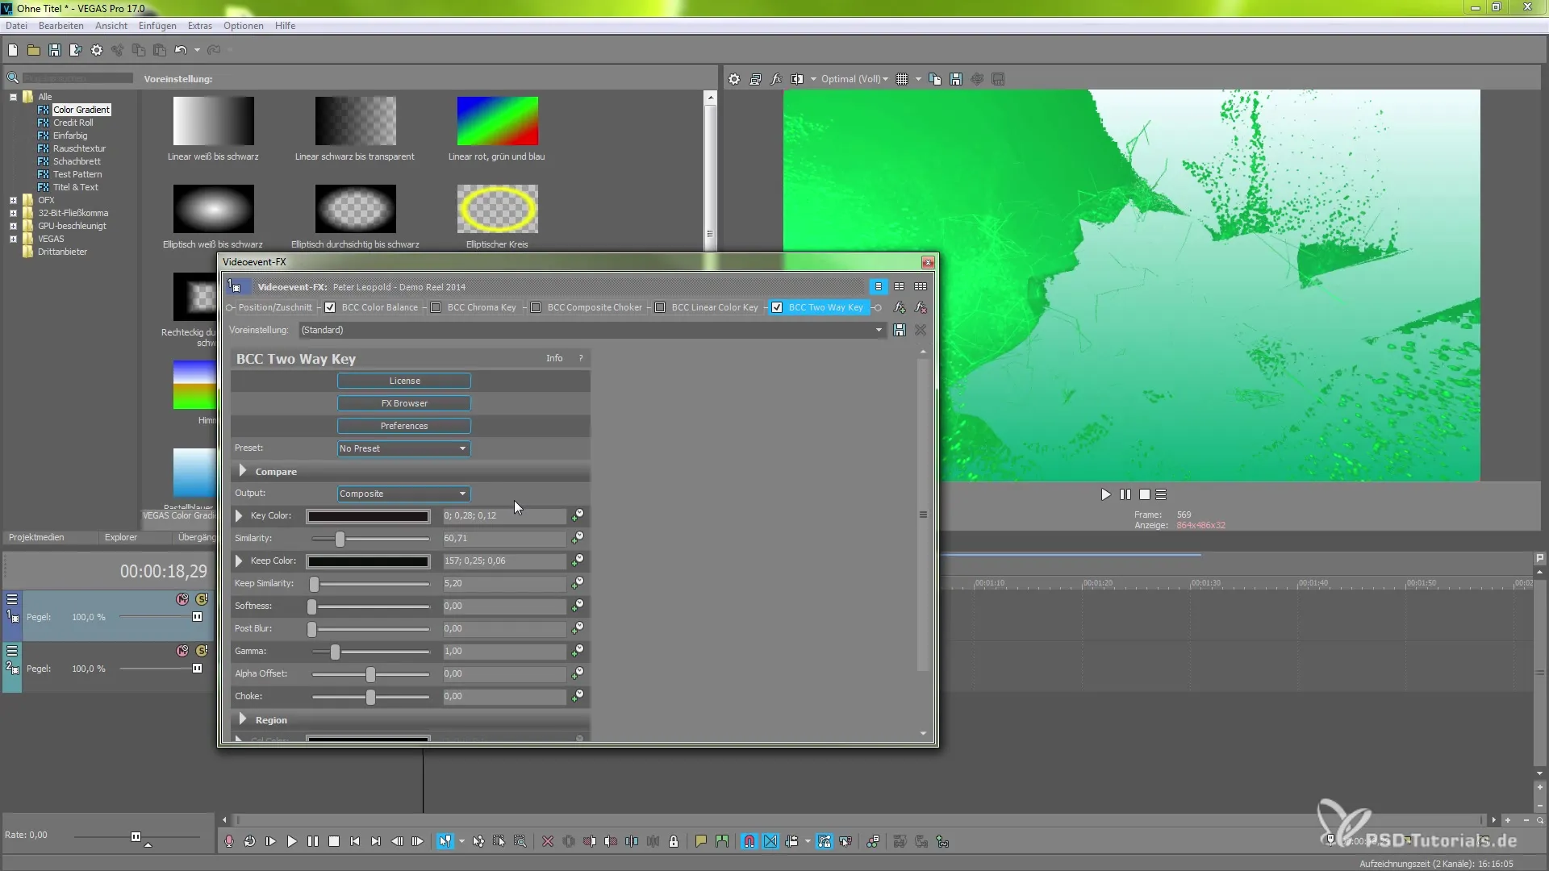The width and height of the screenshot is (1549, 871).
Task: Click the open folder icon in toolbar
Action: coord(34,50)
